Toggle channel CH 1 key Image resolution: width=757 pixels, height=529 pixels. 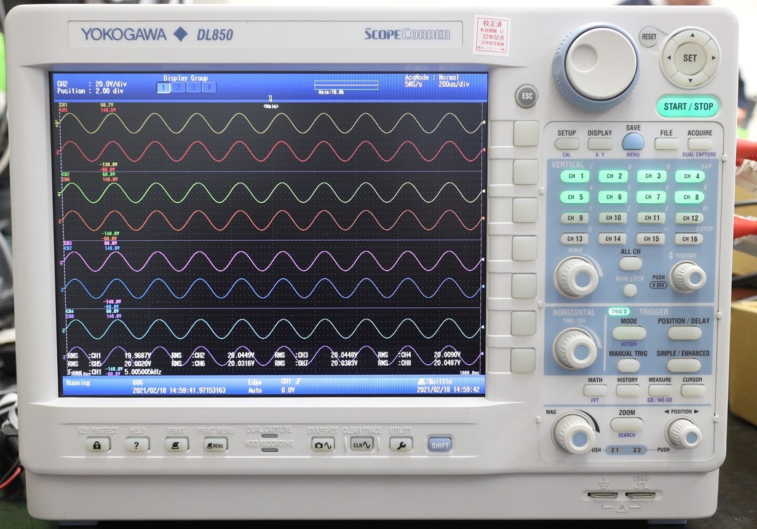[575, 176]
